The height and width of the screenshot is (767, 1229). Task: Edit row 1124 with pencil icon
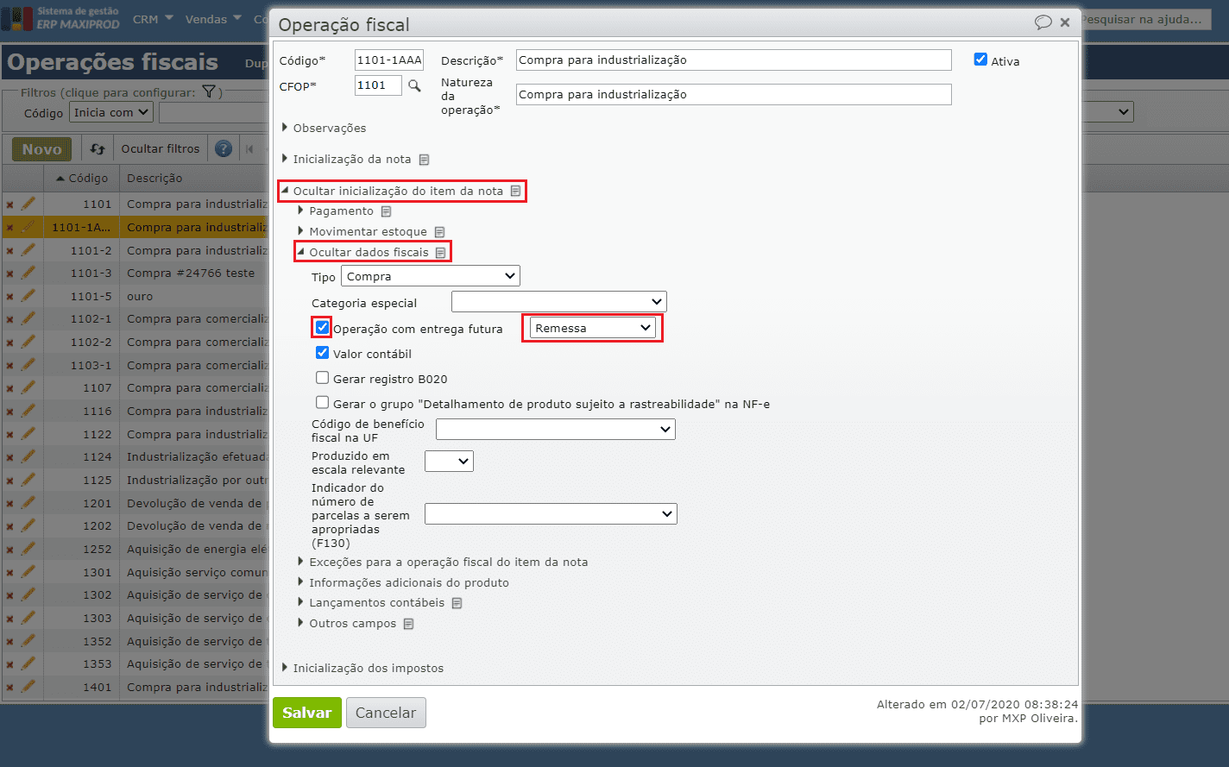click(x=28, y=456)
